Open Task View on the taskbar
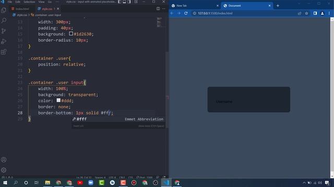Image resolution: width=334 pixels, height=187 pixels. click(37, 182)
